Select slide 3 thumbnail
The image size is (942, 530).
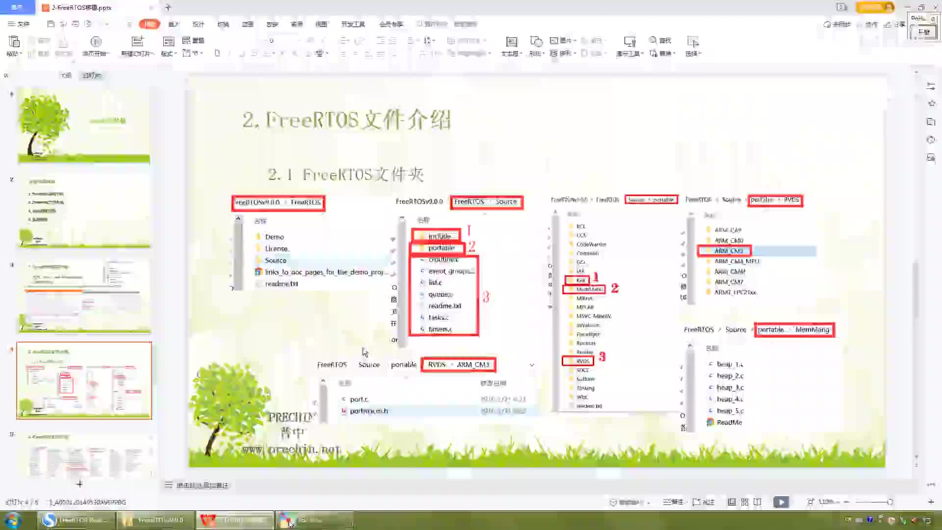tap(84, 296)
